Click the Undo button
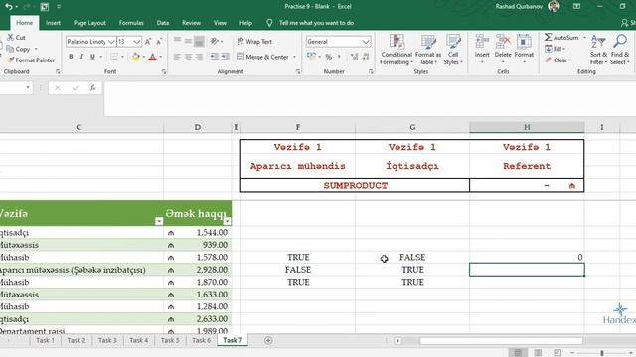636x357 pixels. [x=8, y=7]
